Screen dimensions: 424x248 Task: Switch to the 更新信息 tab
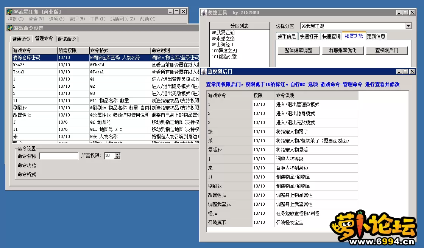point(376,36)
